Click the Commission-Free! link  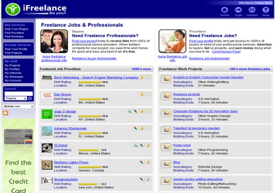pos(226,52)
